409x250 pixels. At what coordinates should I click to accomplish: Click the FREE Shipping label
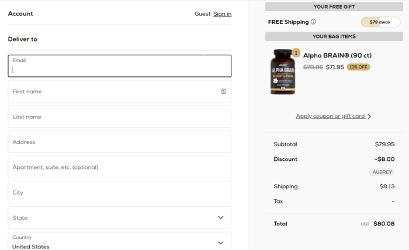point(288,22)
